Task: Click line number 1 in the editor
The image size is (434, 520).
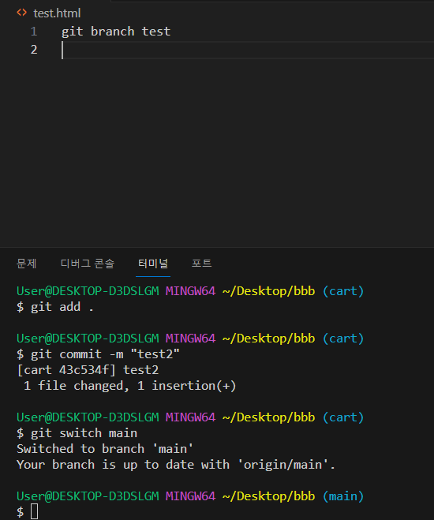Action: click(34, 32)
